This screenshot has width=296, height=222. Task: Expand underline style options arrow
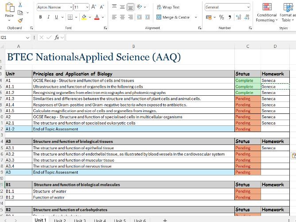pyautogui.click(x=62, y=17)
